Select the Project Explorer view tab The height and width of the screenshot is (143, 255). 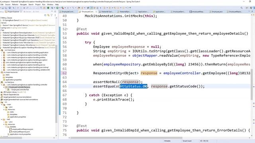click(13, 12)
